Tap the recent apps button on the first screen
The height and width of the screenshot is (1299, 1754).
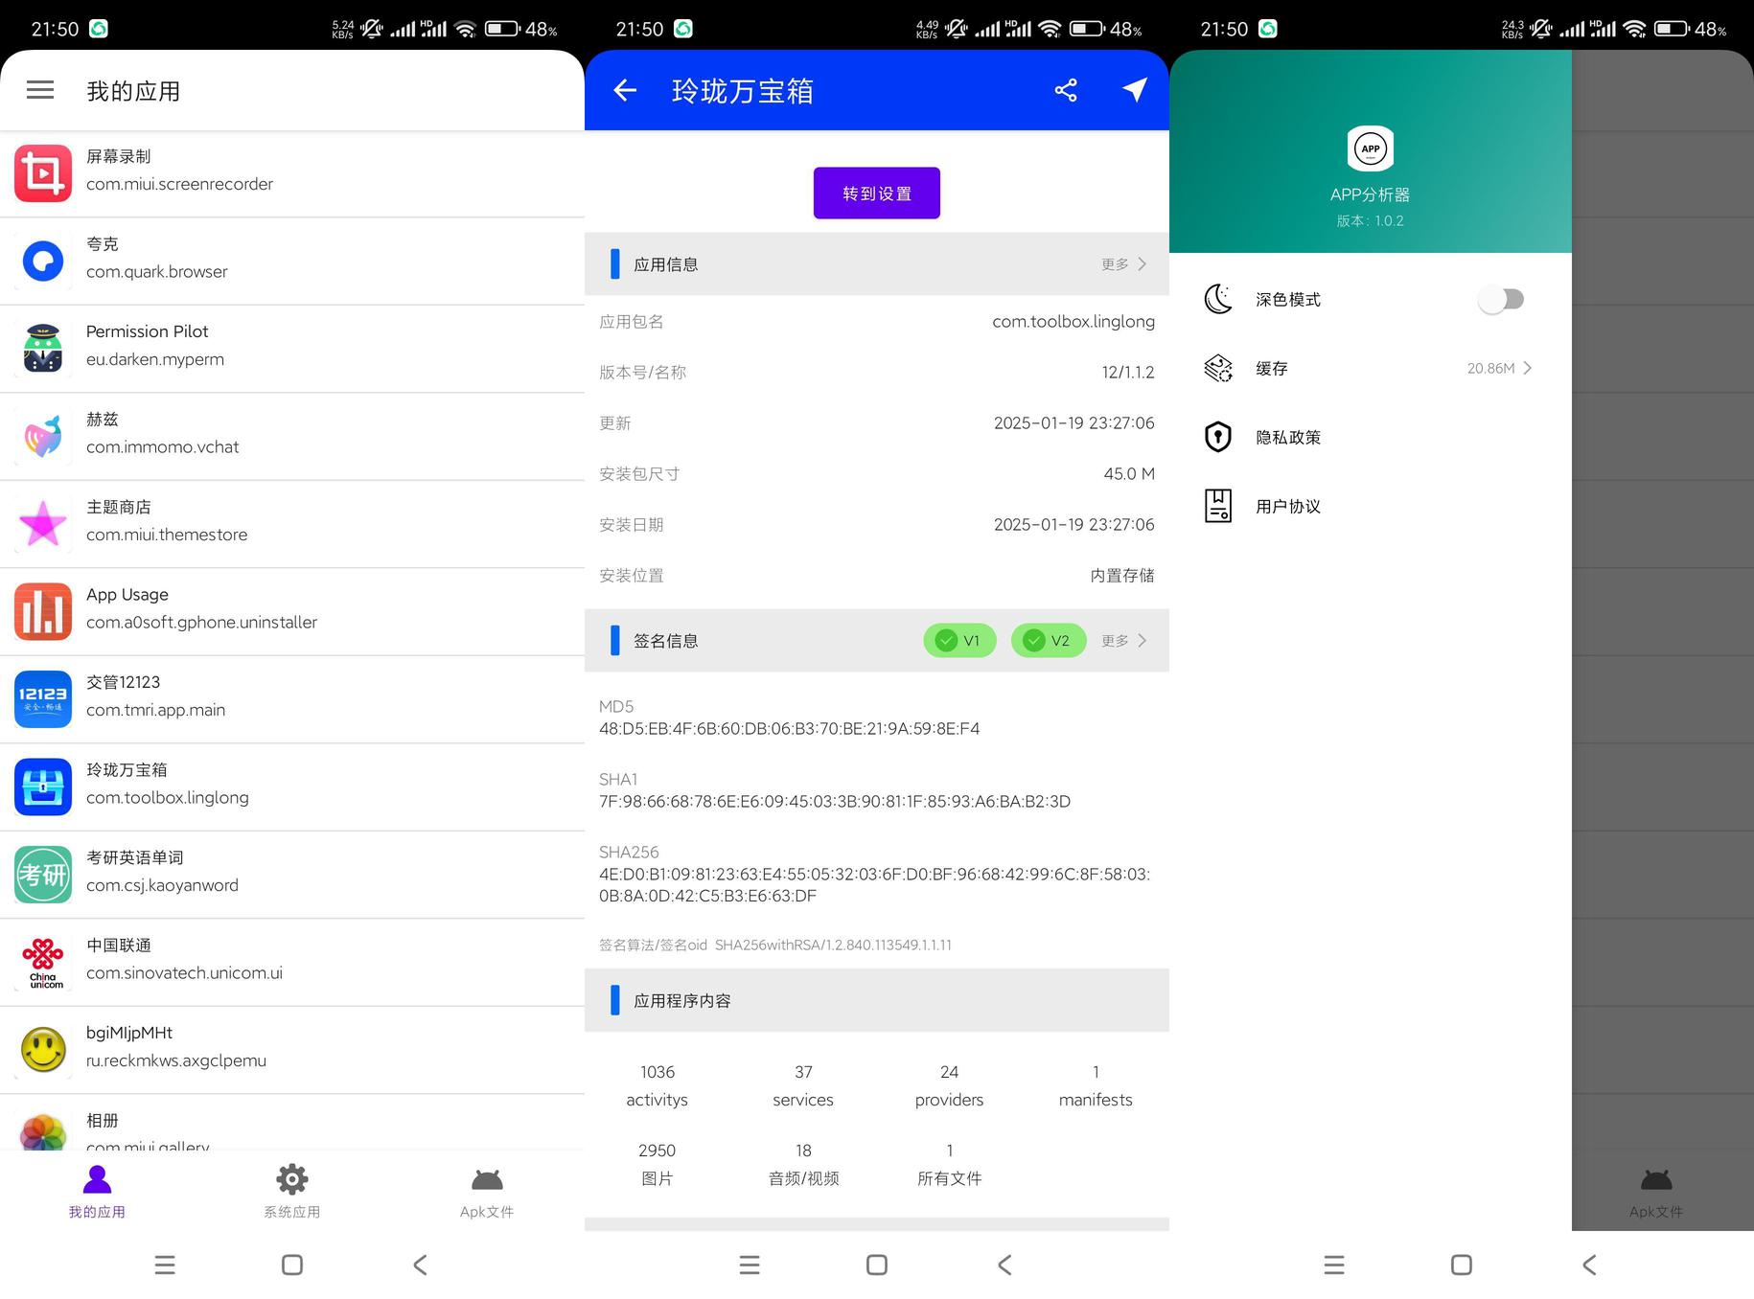[x=165, y=1265]
